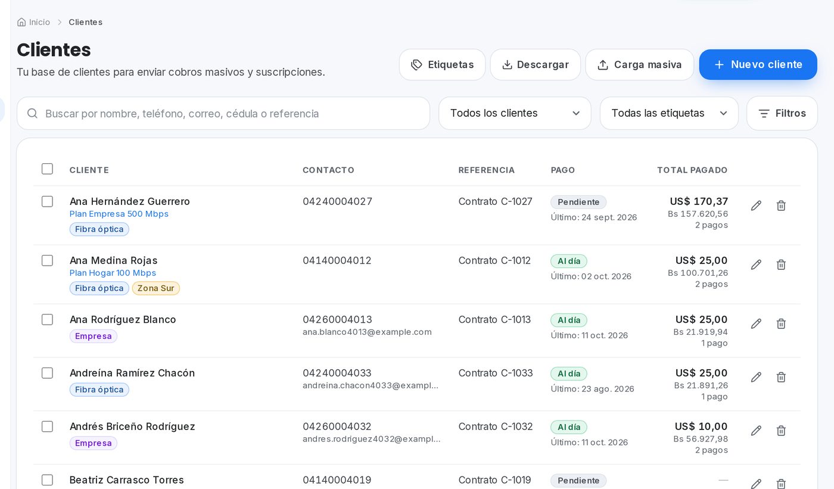Click pencil icon for Andrés Briceño Rodríguez

756,431
